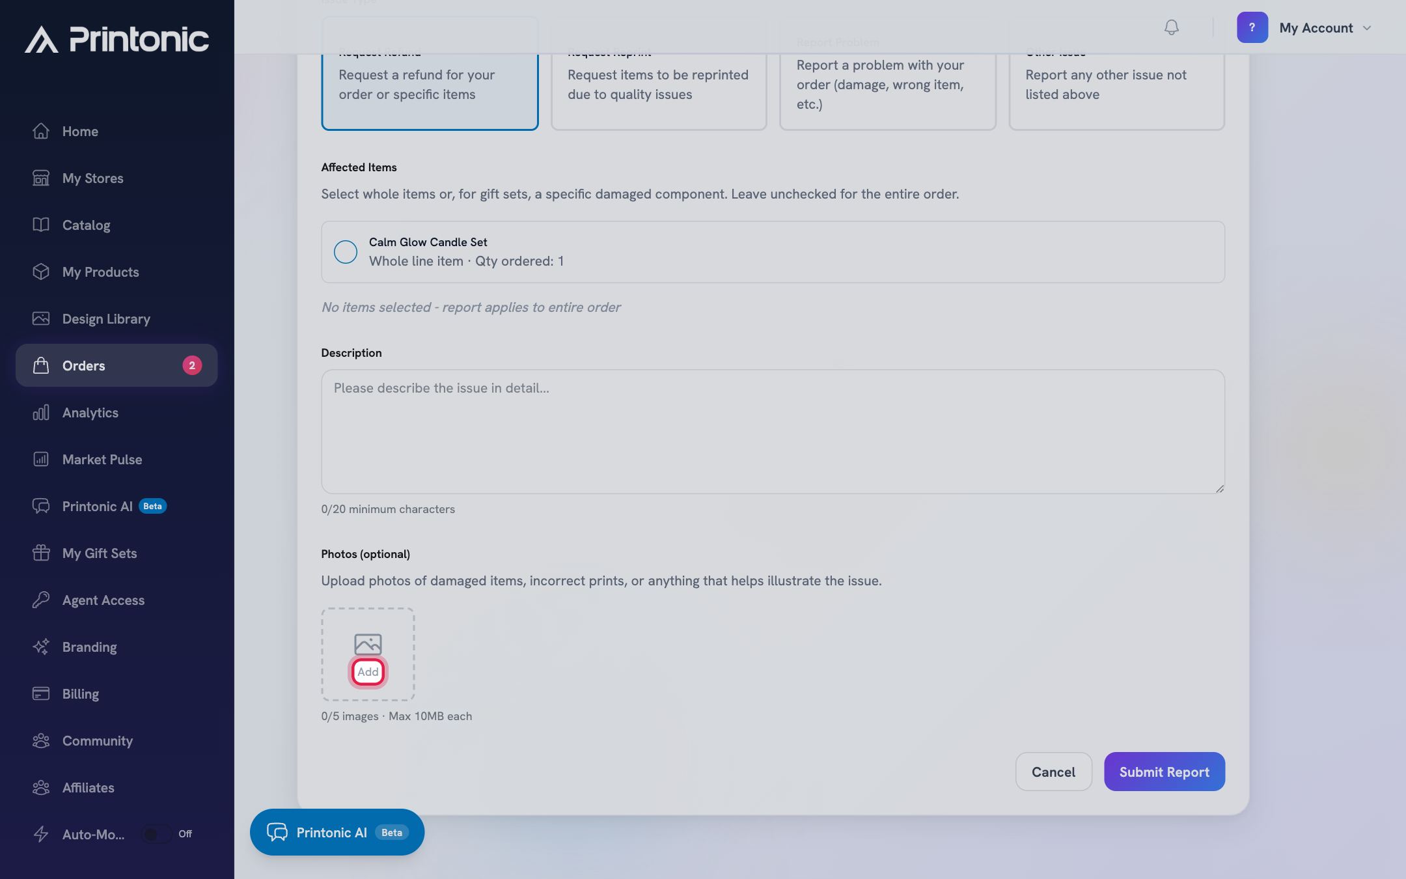The width and height of the screenshot is (1406, 879).
Task: Open the Catalog book icon
Action: (41, 225)
